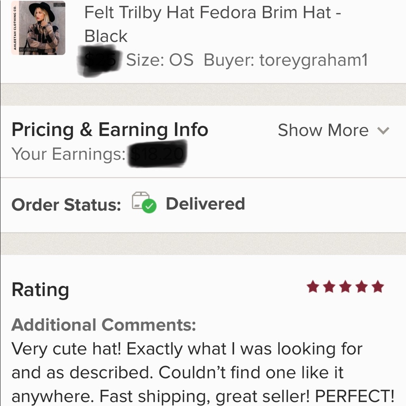The height and width of the screenshot is (406, 406).
Task: Select the Pricing & Earning Info section header
Action: tap(110, 129)
